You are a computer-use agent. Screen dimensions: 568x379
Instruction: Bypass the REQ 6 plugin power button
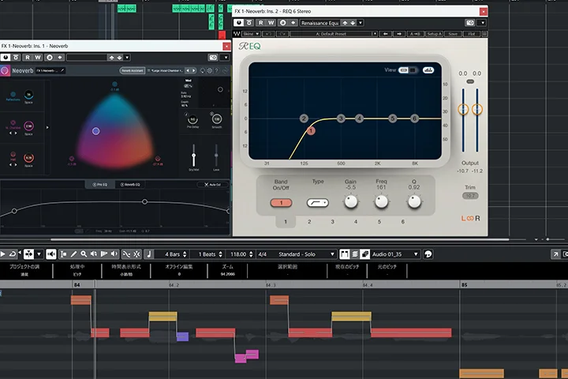238,23
